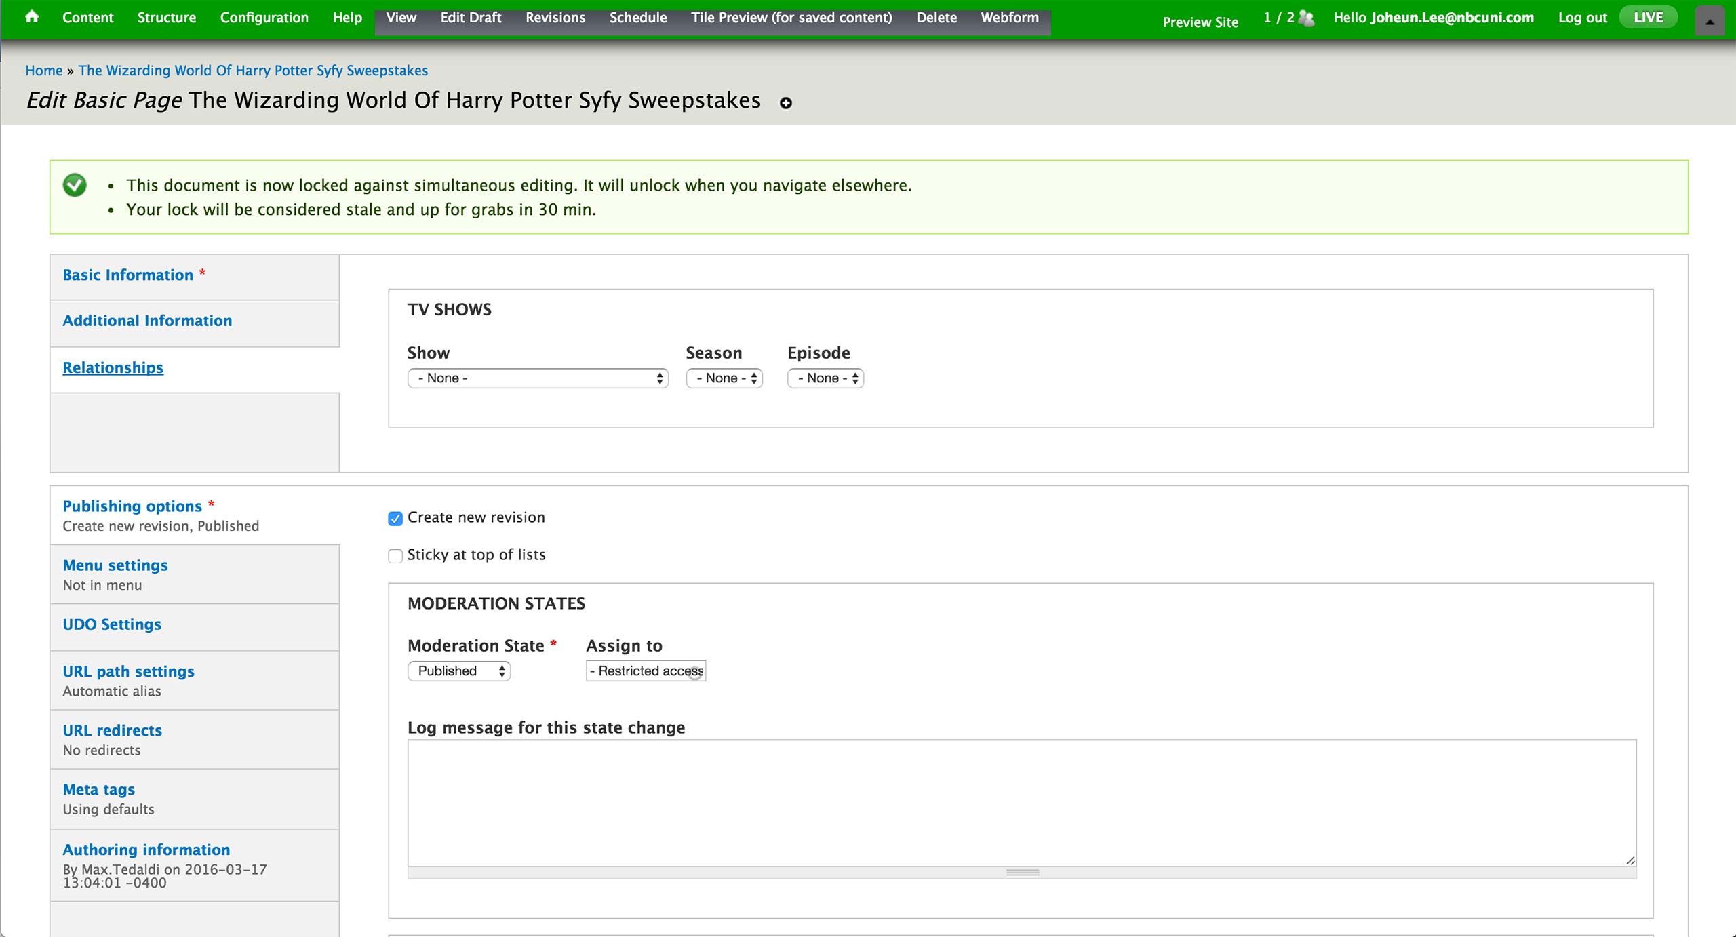Click the active users icon beside 1 / 2
Viewport: 1736px width, 937px height.
pos(1306,18)
